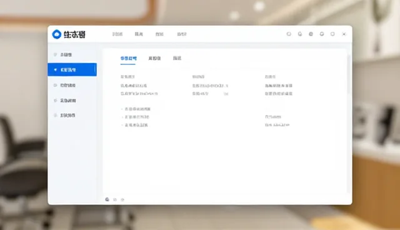
Task: Click the dark icon in the bottom footer
Action: click(x=107, y=199)
